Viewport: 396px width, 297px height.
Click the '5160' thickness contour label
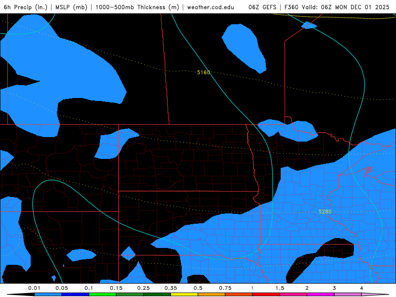pyautogui.click(x=203, y=72)
